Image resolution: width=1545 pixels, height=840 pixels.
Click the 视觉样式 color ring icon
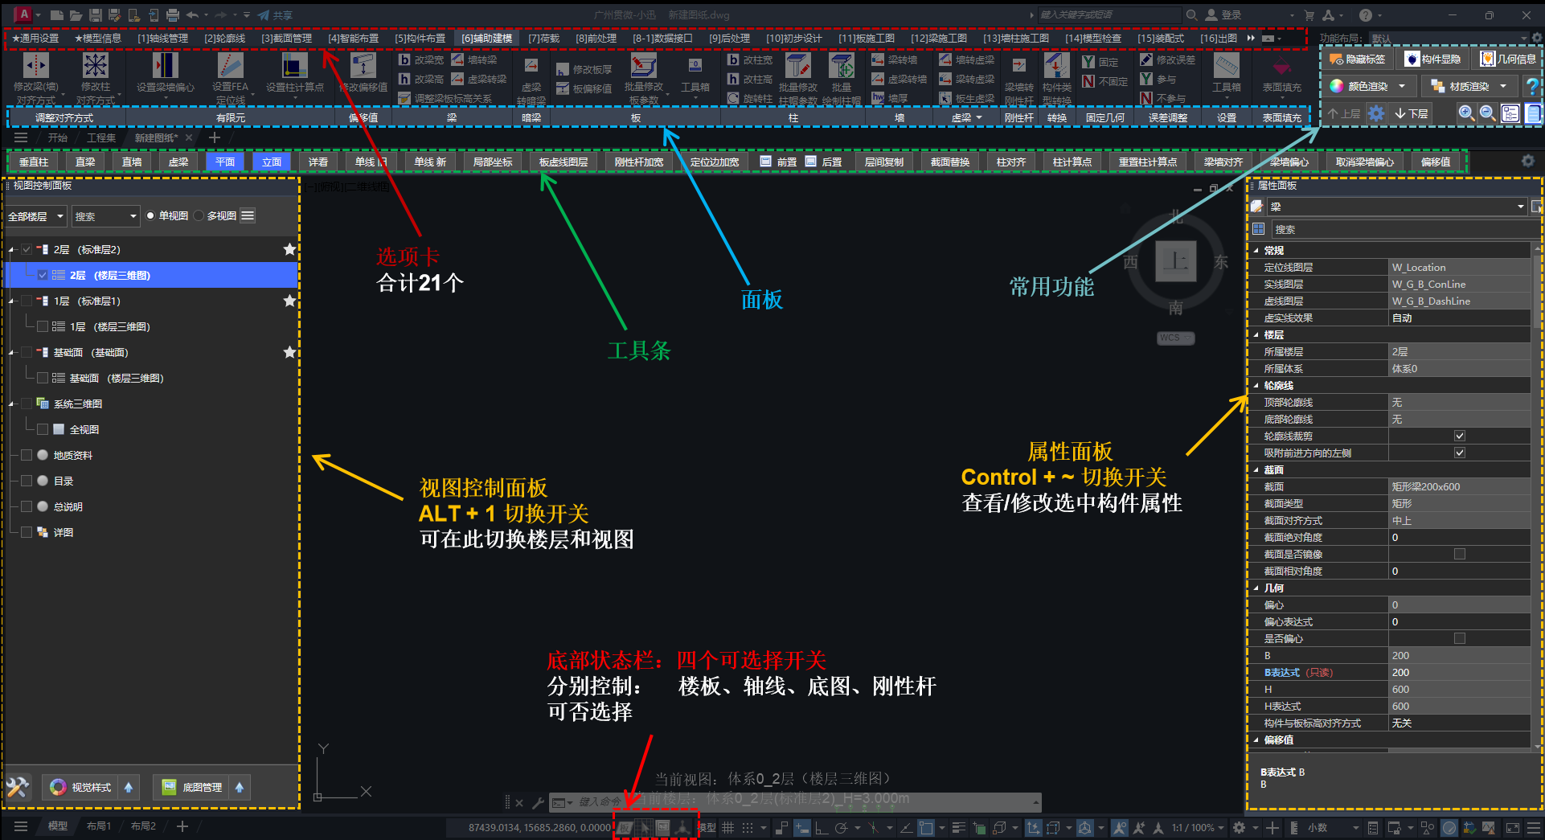tap(58, 787)
